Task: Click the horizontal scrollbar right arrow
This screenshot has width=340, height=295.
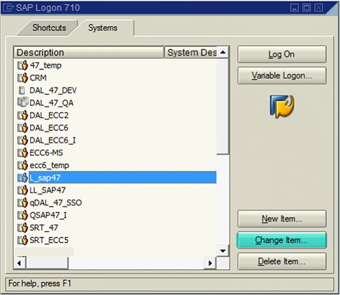Action: (210, 263)
